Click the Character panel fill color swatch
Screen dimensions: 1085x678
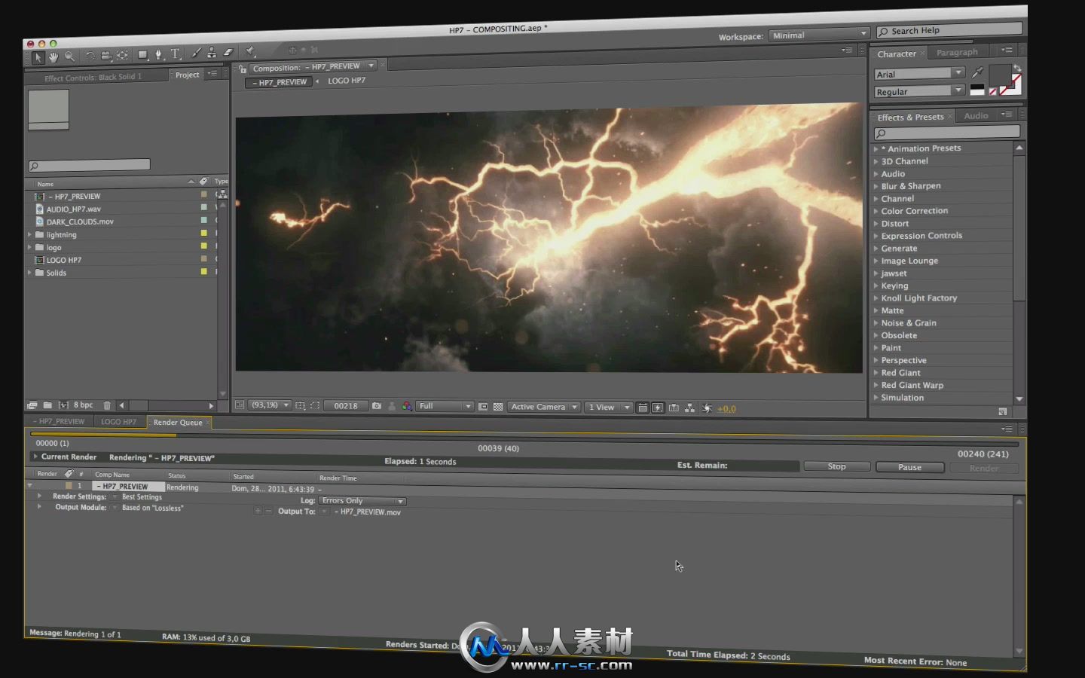pos(1000,75)
